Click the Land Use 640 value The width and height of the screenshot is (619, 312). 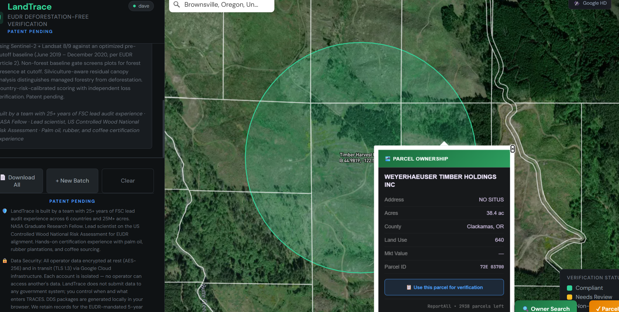[499, 240]
